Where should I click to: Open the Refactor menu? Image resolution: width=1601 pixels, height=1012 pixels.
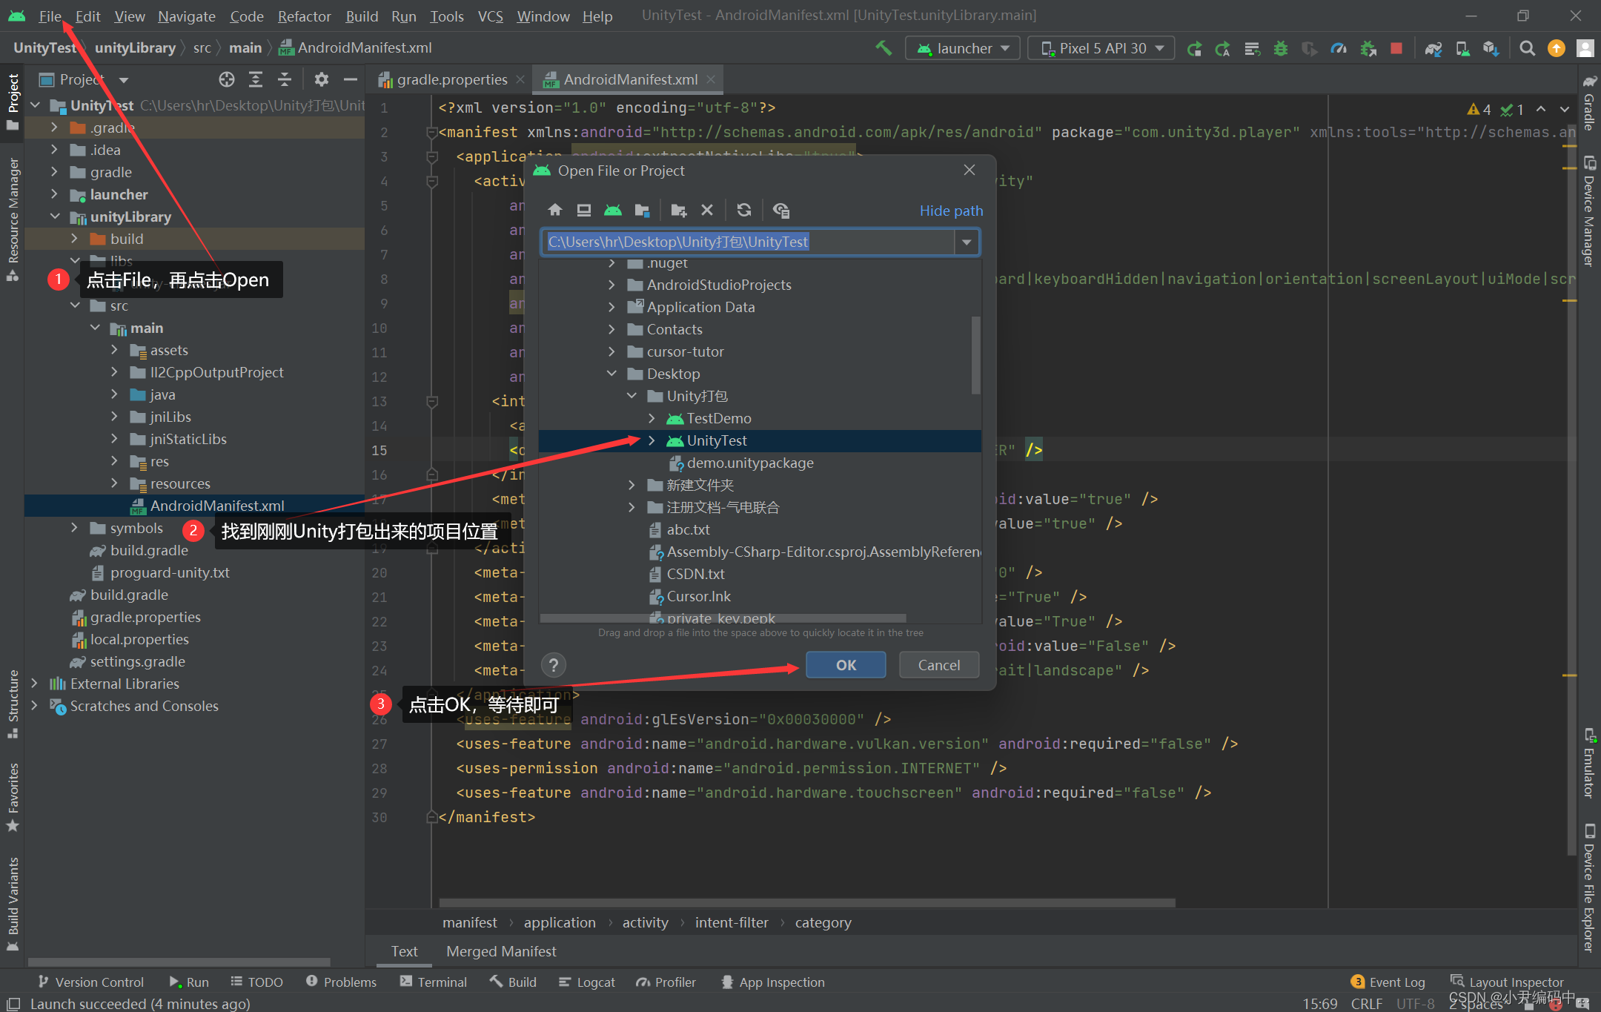304,16
